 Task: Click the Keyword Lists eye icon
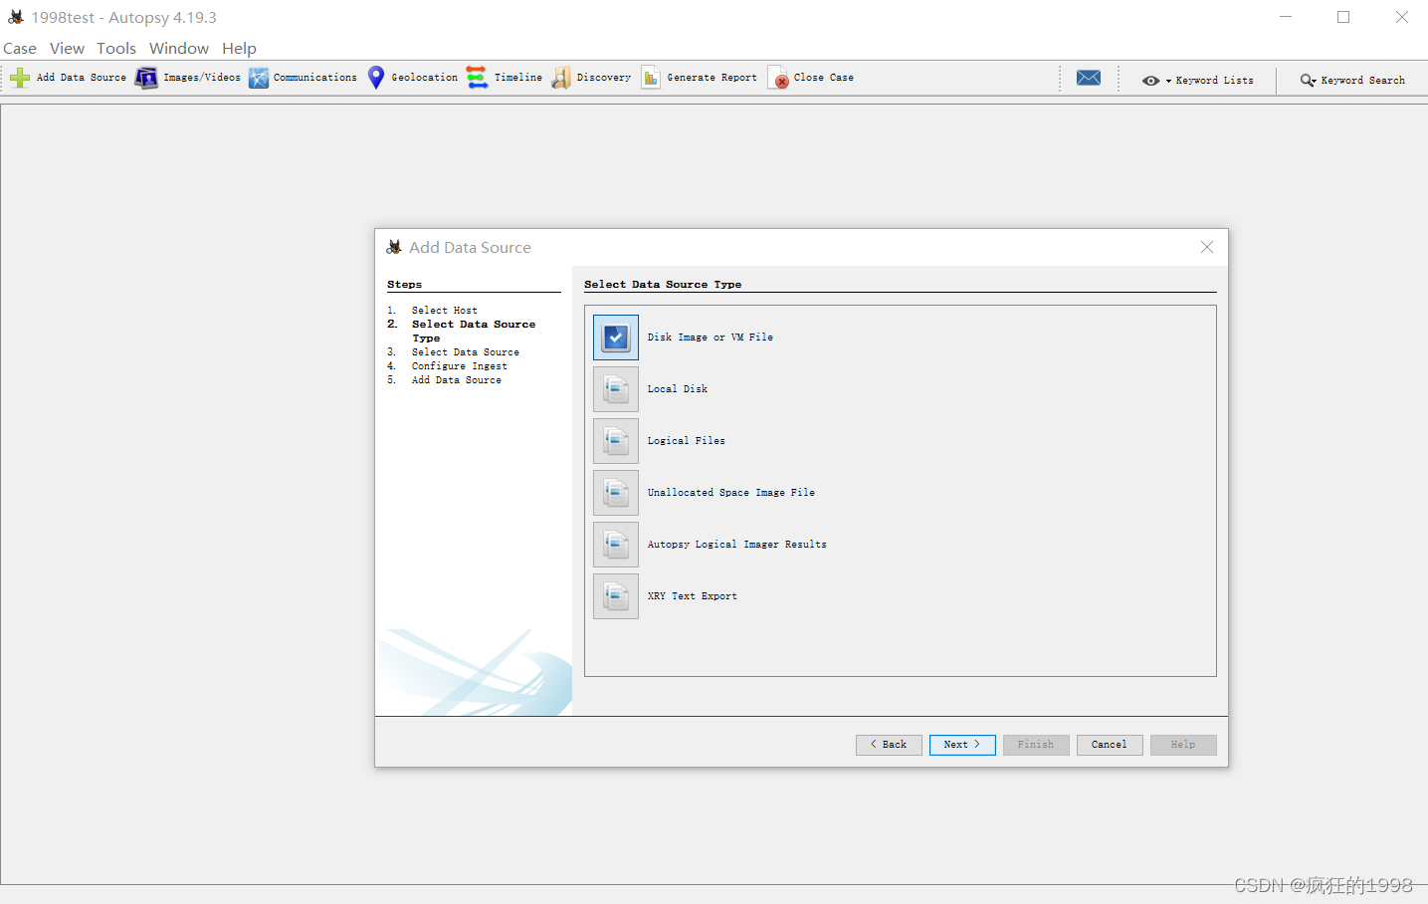click(x=1150, y=81)
